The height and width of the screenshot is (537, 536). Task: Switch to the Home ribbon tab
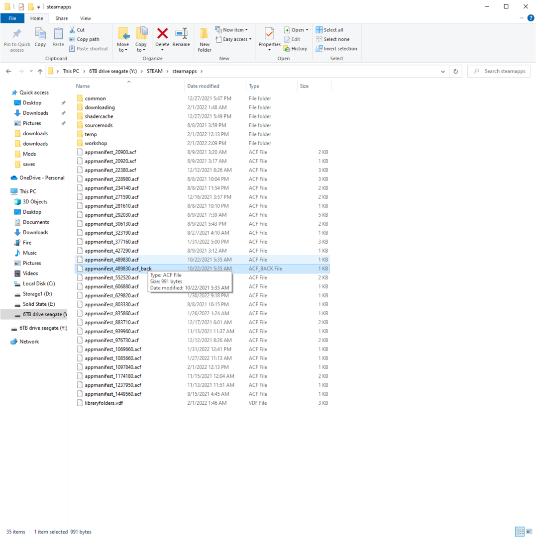coord(37,18)
